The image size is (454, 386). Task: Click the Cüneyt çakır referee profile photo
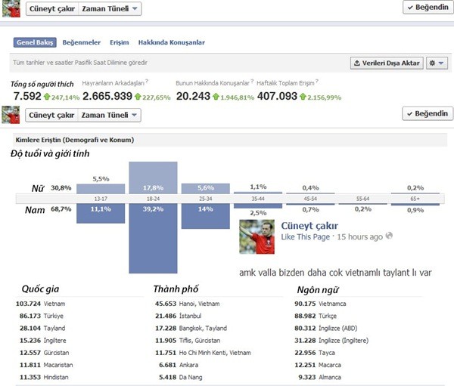pyautogui.click(x=257, y=236)
